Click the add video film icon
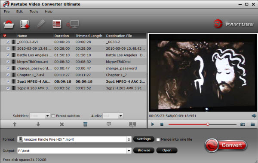Viewport: 258px width, 163px height. click(x=25, y=24)
